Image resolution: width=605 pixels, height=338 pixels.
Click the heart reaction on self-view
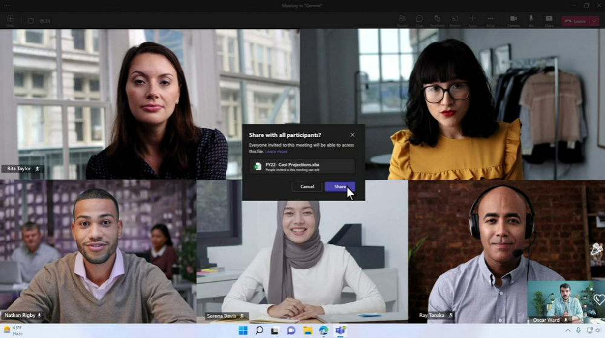point(599,299)
